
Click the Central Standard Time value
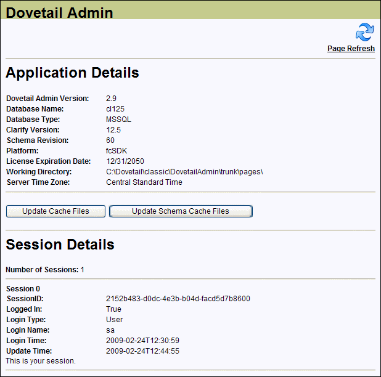[144, 182]
